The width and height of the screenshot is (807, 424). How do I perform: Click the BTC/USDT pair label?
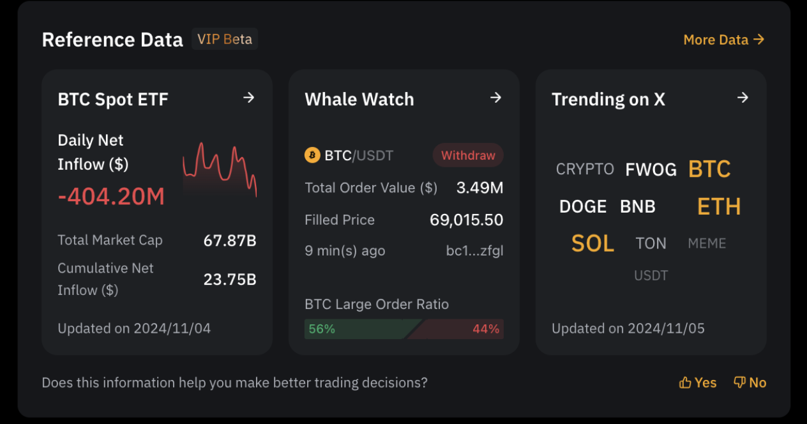[359, 155]
